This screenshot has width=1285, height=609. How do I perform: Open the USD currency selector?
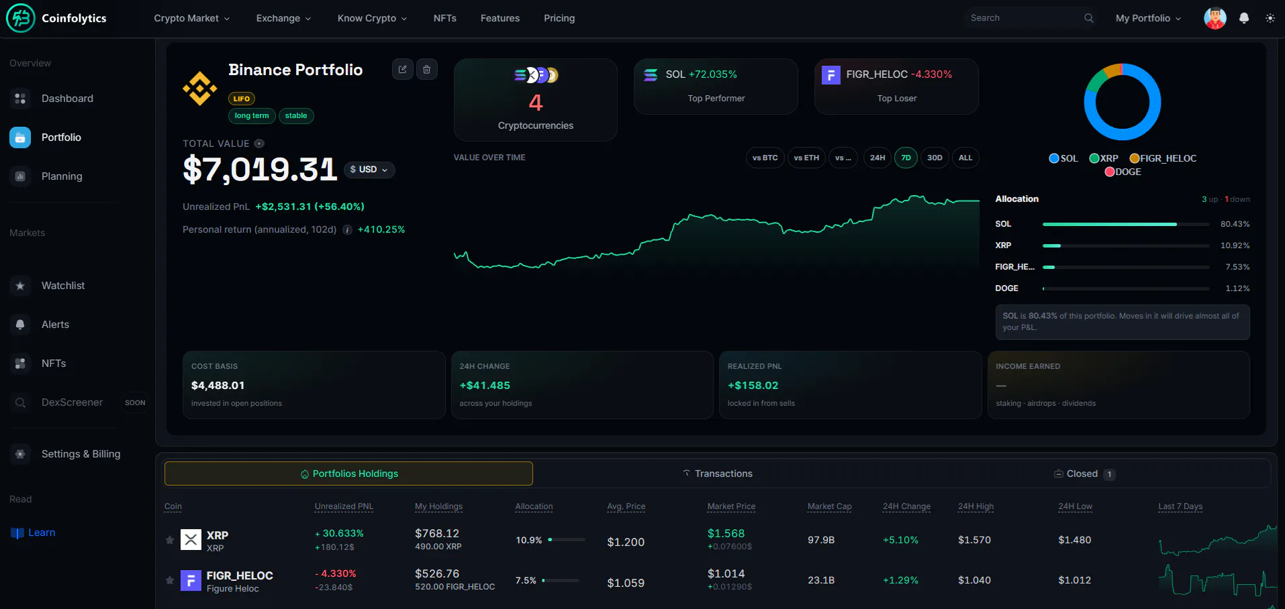point(369,170)
